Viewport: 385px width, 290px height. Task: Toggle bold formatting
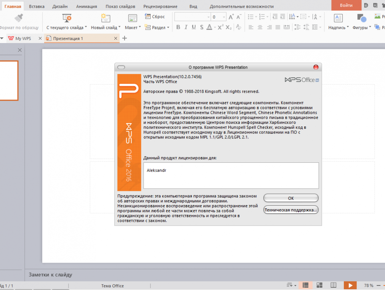pyautogui.click(x=178, y=27)
